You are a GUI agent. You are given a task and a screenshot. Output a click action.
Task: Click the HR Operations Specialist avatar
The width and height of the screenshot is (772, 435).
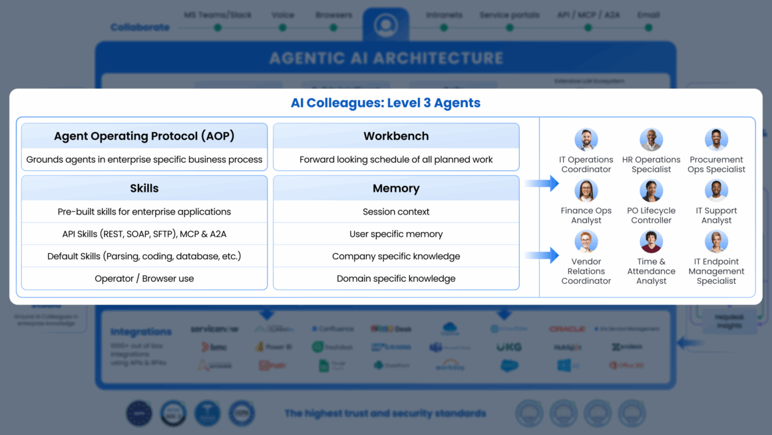652,140
